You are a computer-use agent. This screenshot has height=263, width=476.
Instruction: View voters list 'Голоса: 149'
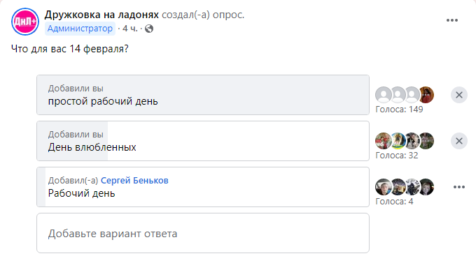coord(399,110)
